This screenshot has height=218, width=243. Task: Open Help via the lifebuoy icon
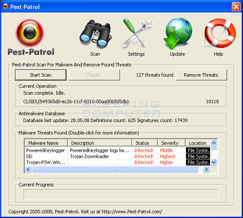pos(220,33)
